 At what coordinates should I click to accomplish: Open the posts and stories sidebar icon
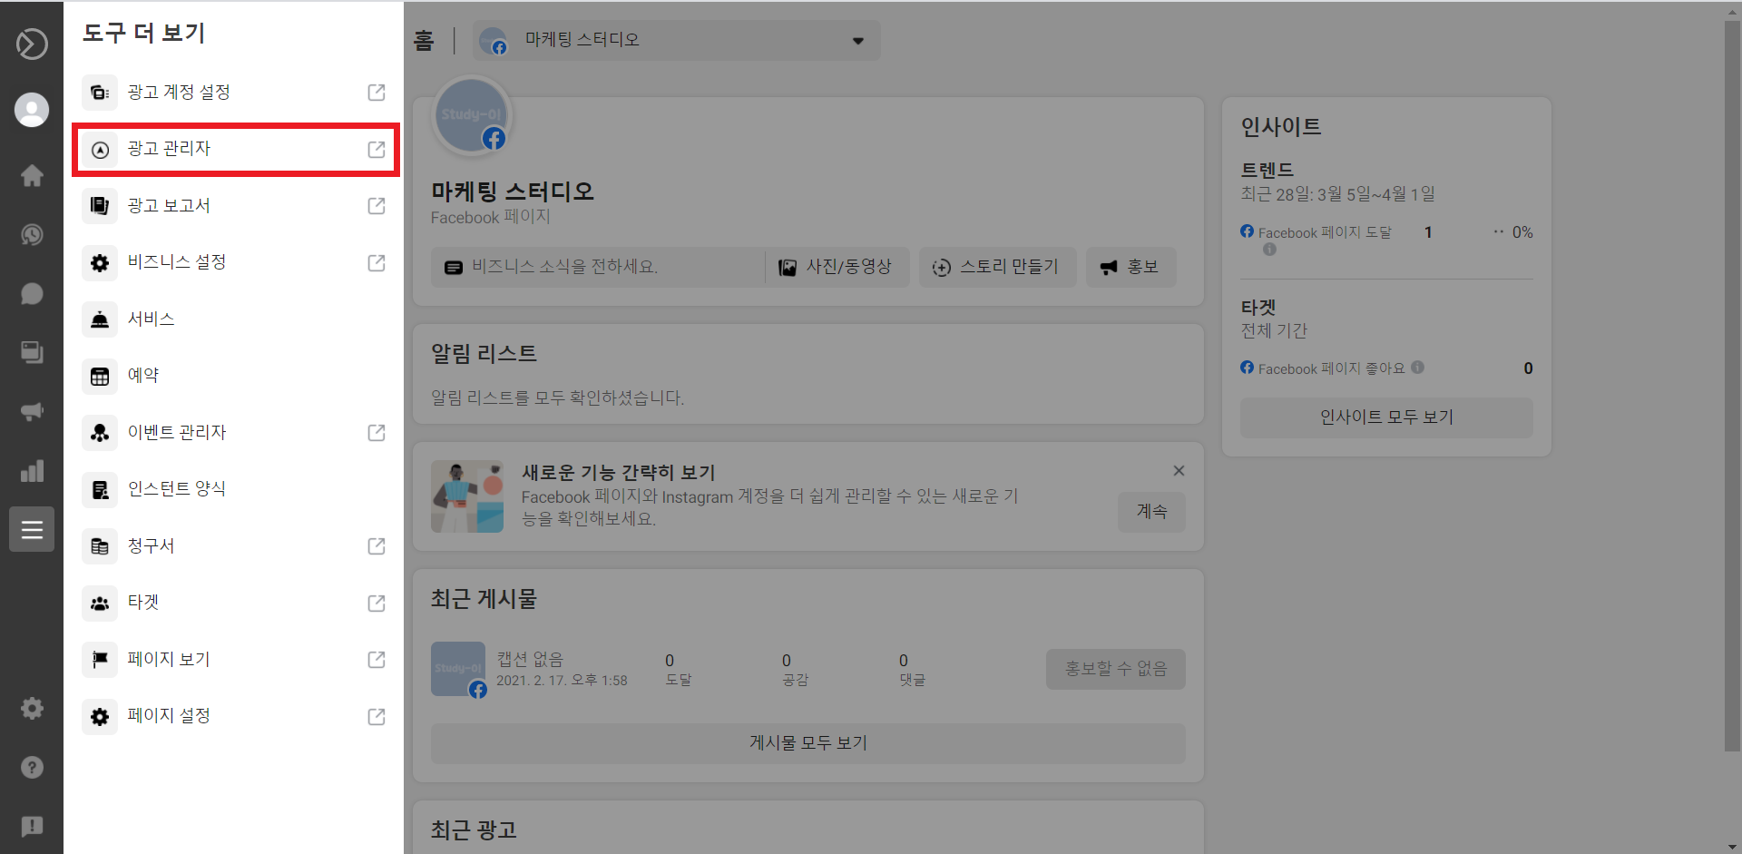pyautogui.click(x=32, y=352)
